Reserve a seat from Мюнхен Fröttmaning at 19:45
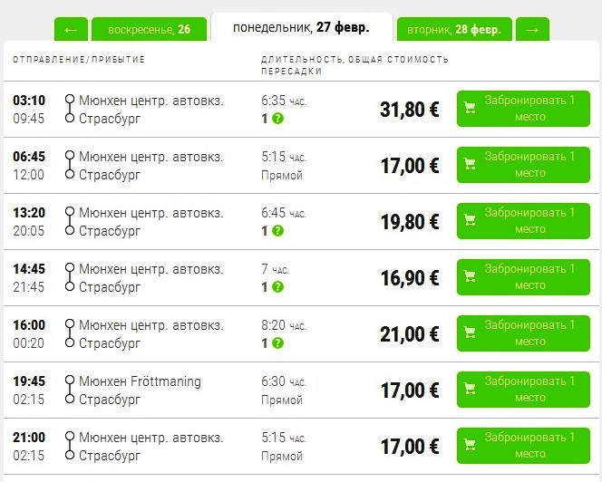The image size is (602, 482). [516, 390]
